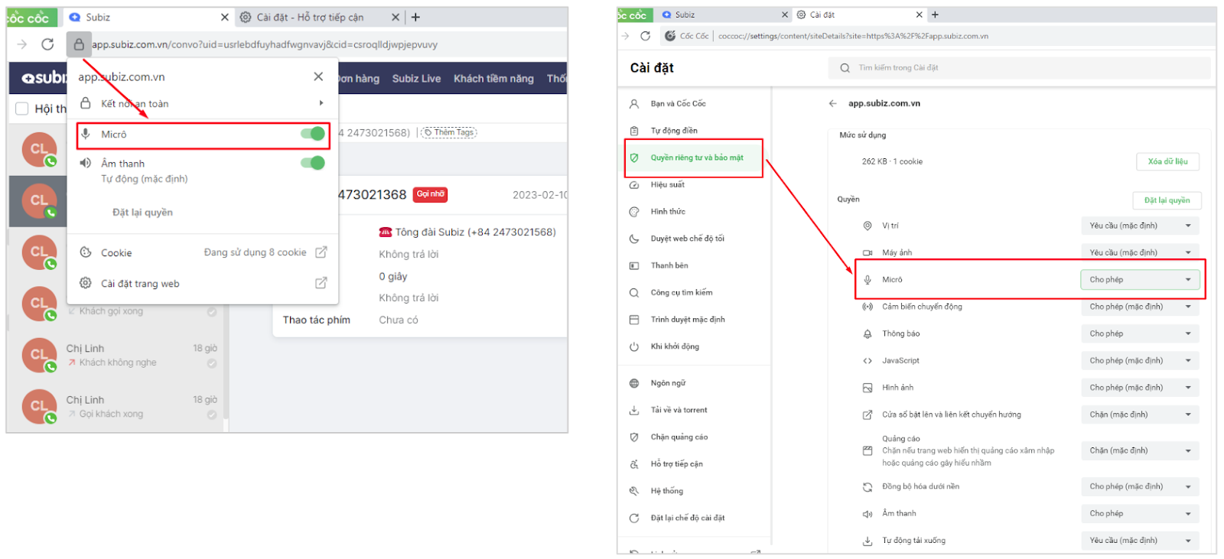This screenshot has width=1224, height=559.
Task: Check the Hội thoại checkbox
Action: (x=22, y=109)
